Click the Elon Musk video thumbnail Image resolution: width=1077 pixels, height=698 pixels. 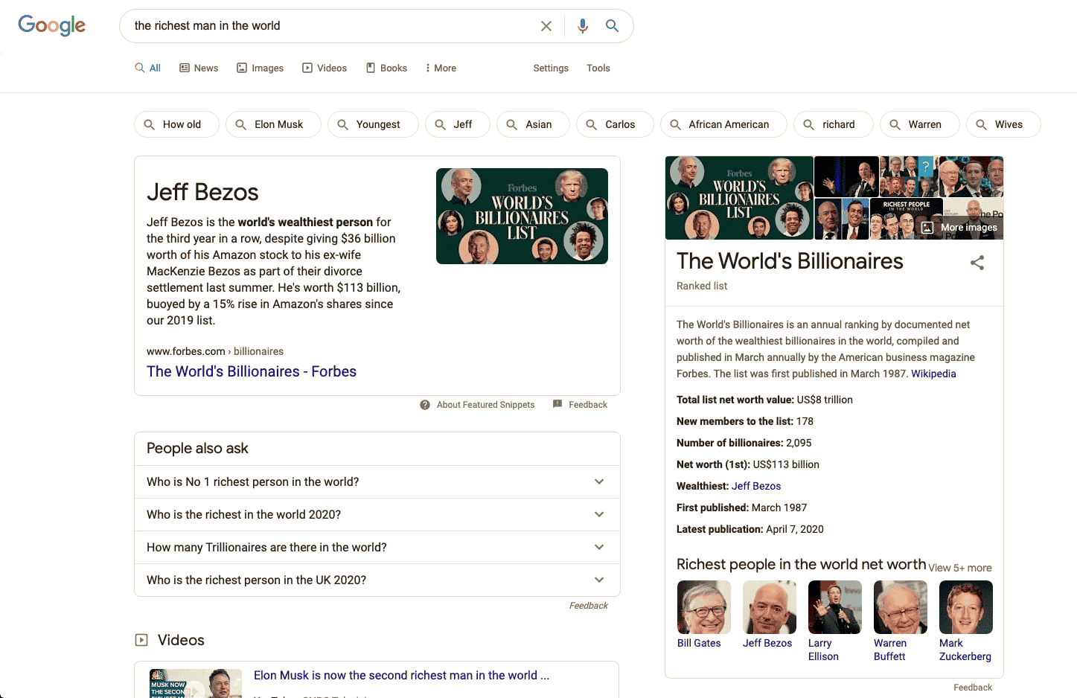(195, 683)
